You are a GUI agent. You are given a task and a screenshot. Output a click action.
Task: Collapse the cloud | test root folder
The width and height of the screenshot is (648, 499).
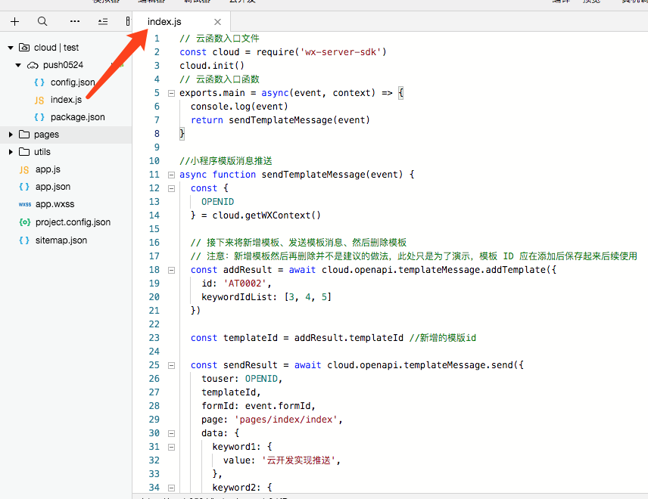coord(11,48)
